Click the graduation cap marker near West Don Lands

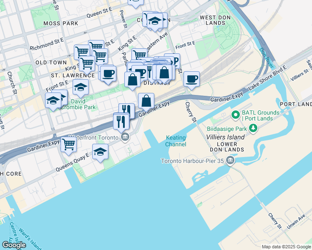pyautogui.click(x=155, y=21)
